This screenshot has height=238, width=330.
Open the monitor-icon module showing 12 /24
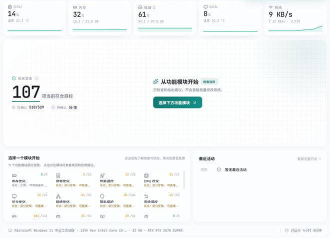pos(14,196)
